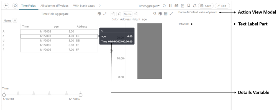Add a breakdown beside the chart's Name

click(135, 14)
